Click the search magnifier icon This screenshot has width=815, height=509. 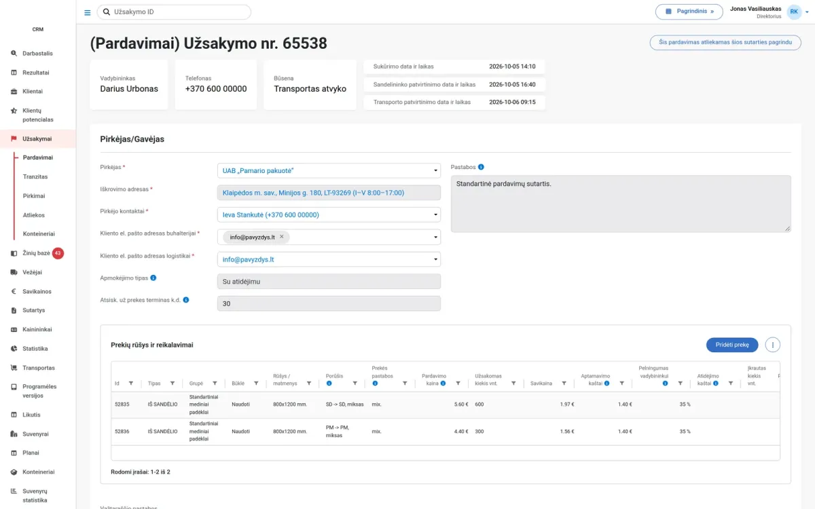(107, 12)
